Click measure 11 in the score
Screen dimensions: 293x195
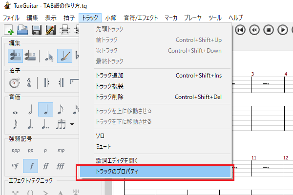(267, 167)
